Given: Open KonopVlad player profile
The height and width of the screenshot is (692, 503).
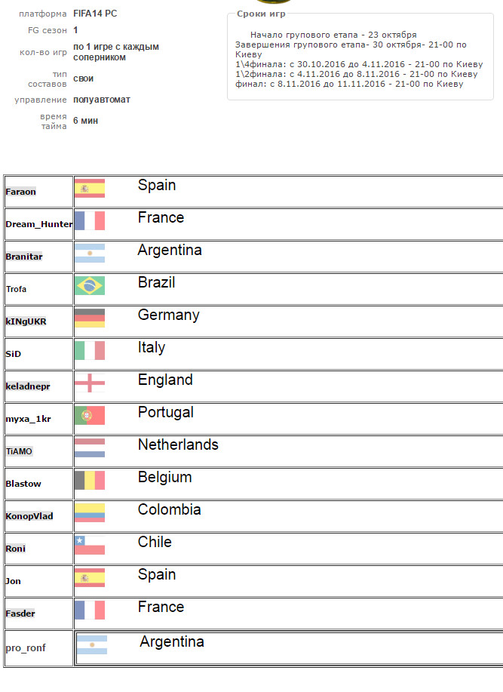Looking at the screenshot, I should point(29,516).
